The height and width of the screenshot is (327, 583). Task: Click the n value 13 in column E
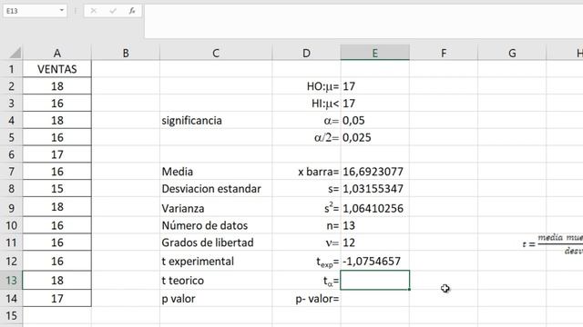(x=374, y=225)
